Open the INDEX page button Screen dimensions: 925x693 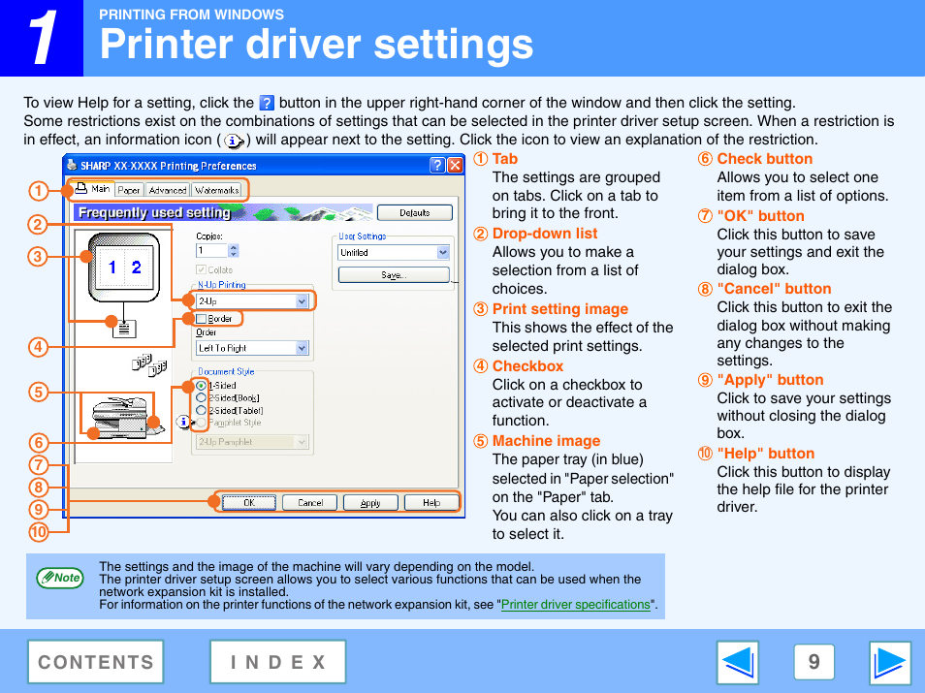click(278, 662)
